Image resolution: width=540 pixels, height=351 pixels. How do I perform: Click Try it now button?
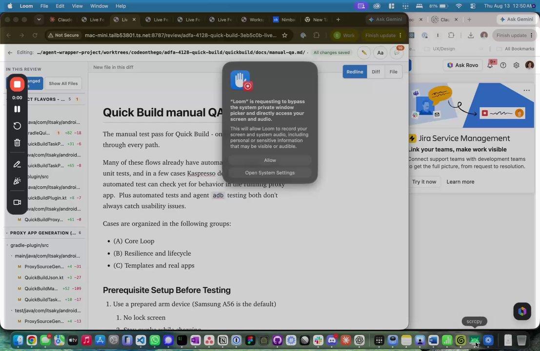pos(424,182)
